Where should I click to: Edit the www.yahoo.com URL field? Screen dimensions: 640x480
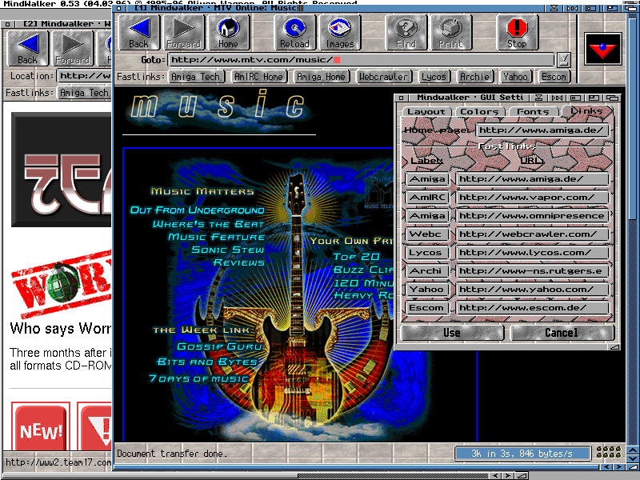tap(532, 290)
